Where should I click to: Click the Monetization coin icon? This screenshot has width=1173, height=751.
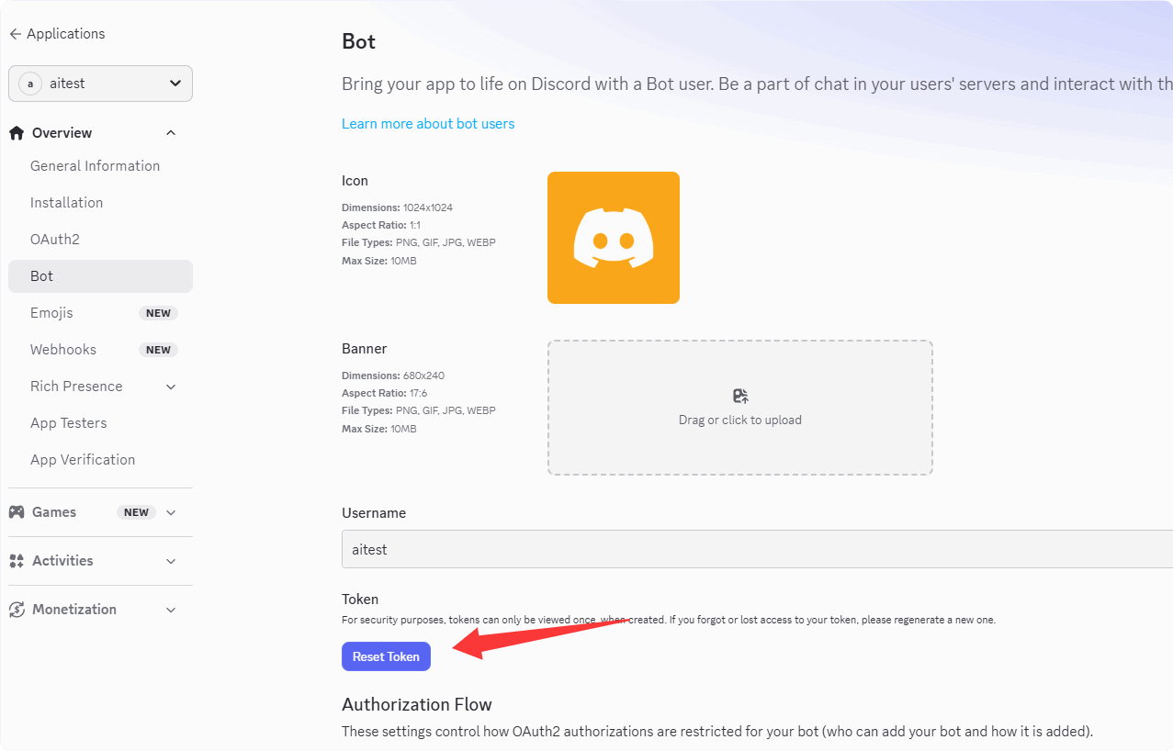tap(17, 610)
